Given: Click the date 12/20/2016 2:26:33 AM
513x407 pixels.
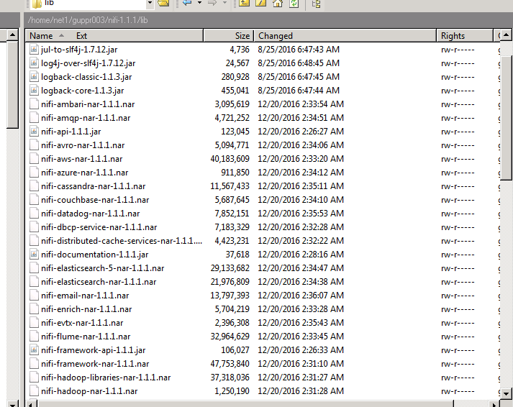Looking at the screenshot, I should [301, 350].
